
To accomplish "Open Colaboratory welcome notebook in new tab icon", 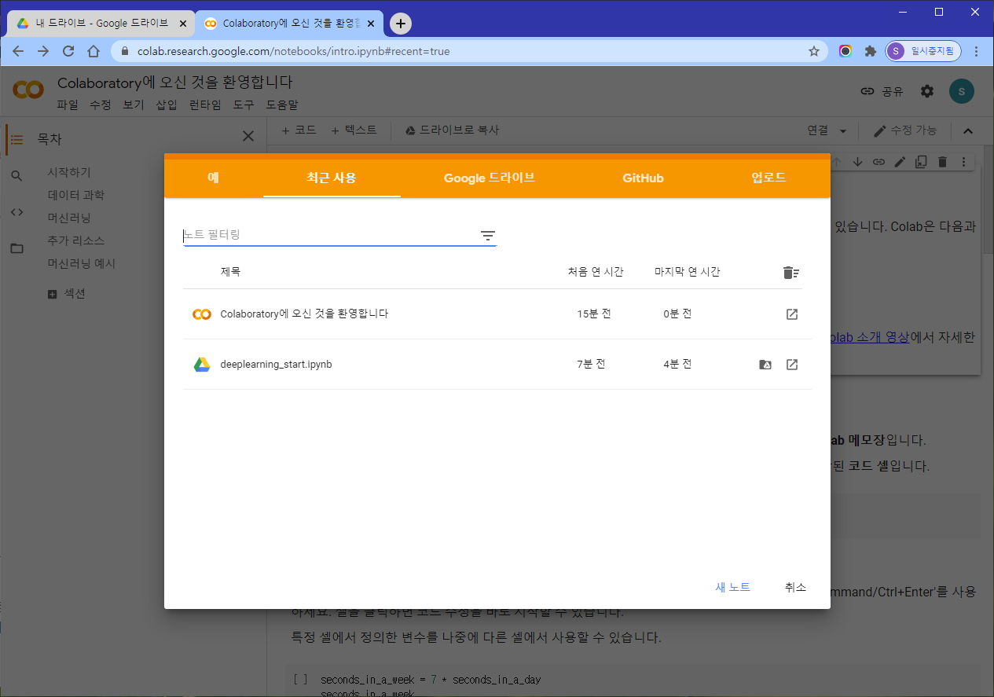I will 792,314.
